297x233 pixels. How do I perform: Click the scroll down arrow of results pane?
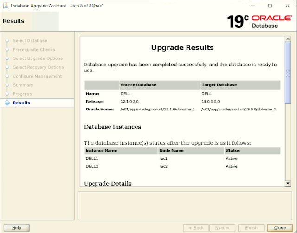click(288, 183)
